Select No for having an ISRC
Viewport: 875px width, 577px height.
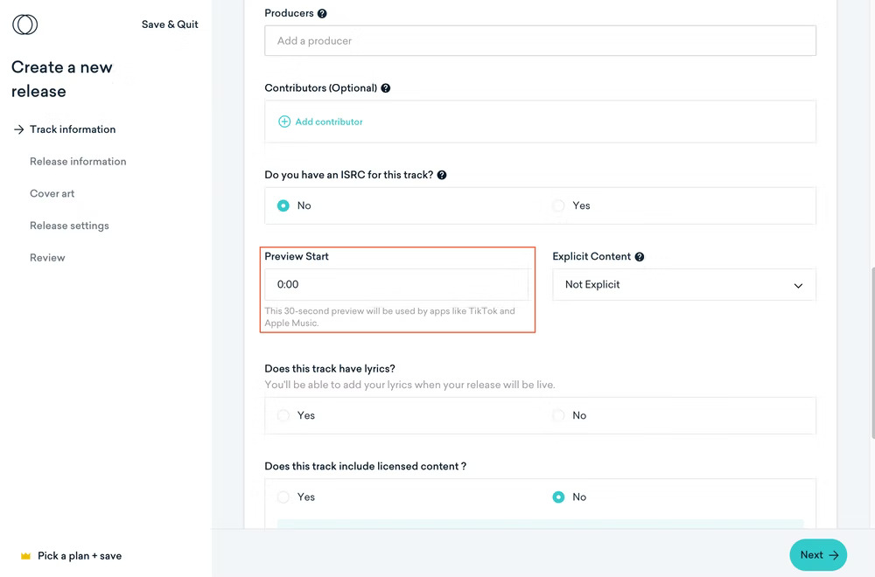[283, 205]
